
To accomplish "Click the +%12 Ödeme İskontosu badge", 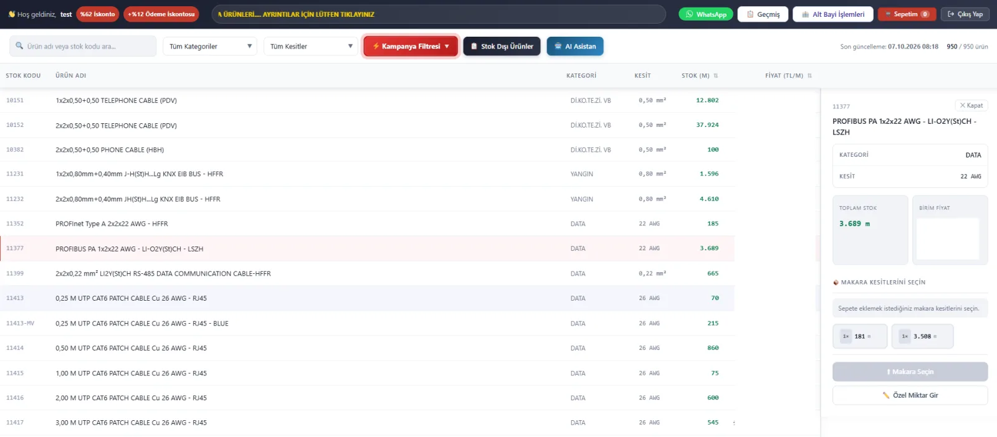I will (x=161, y=14).
